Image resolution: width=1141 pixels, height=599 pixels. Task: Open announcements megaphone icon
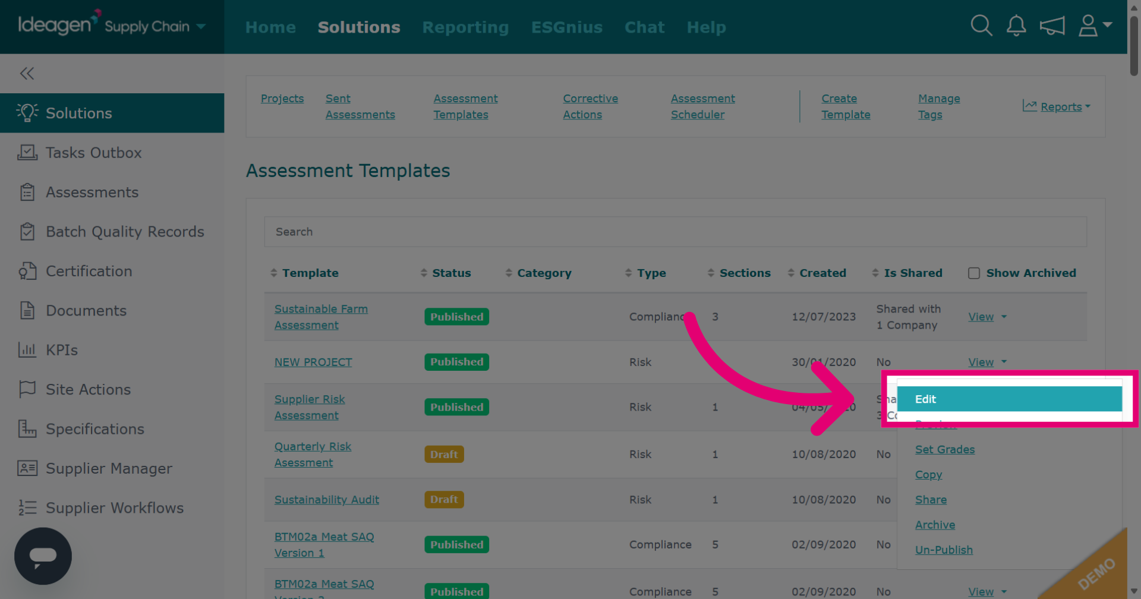(1052, 26)
